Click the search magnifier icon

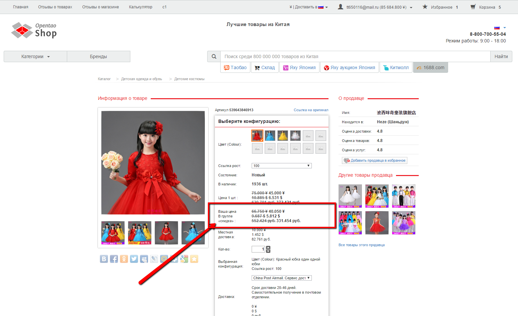tap(214, 56)
